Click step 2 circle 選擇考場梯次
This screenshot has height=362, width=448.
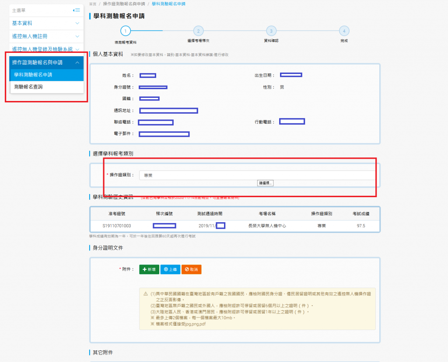pyautogui.click(x=198, y=31)
